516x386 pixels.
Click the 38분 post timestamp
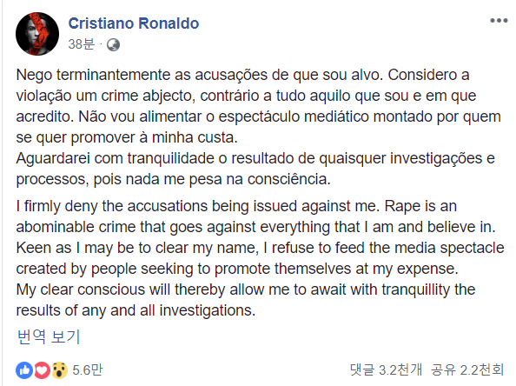click(x=82, y=44)
